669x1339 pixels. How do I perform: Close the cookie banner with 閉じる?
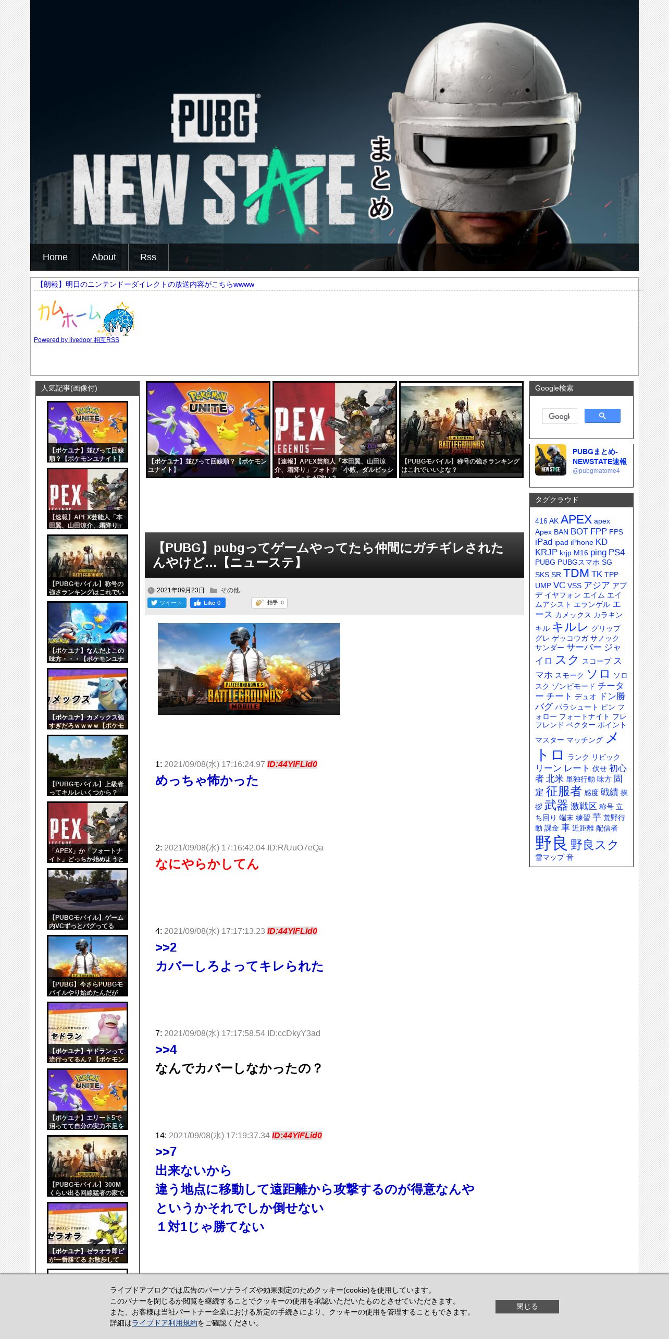click(x=527, y=1306)
